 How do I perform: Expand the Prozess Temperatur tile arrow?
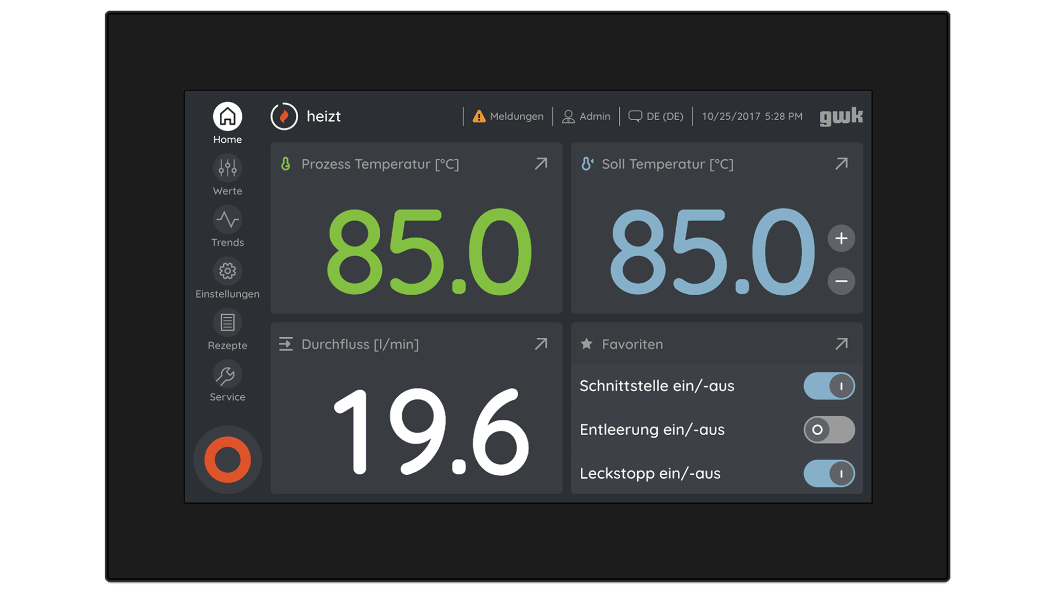click(541, 164)
